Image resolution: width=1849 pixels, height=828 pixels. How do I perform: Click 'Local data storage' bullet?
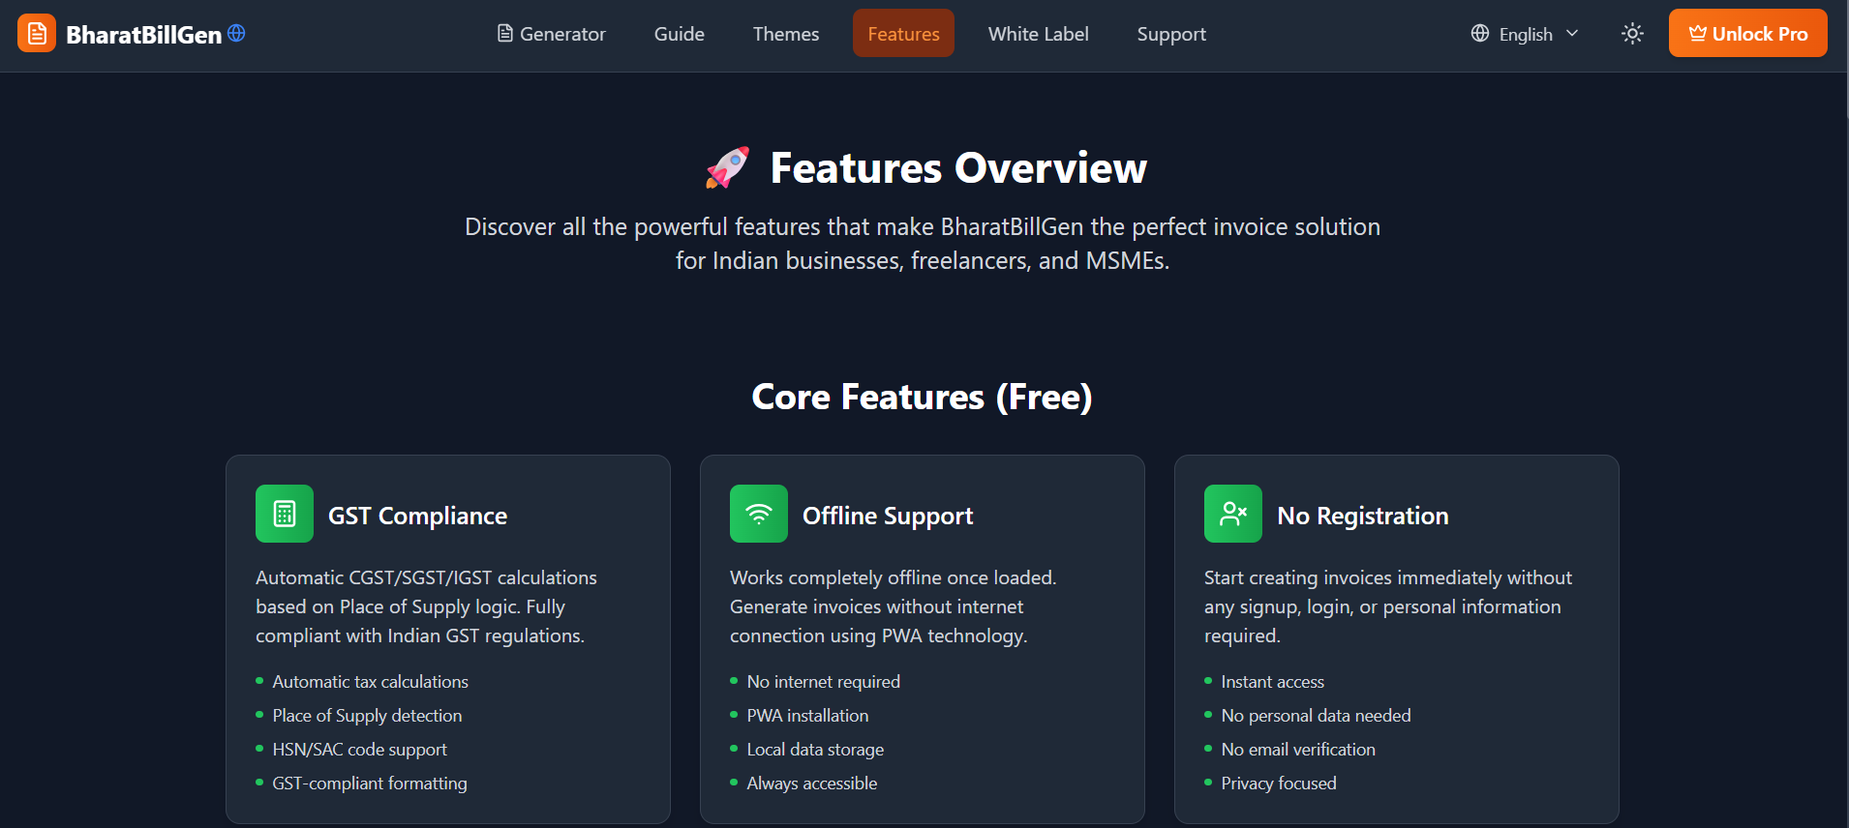[815, 750]
